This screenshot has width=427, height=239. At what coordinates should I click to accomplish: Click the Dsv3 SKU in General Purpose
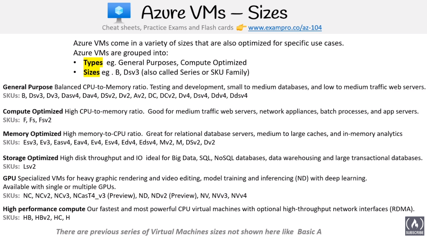(x=36, y=95)
